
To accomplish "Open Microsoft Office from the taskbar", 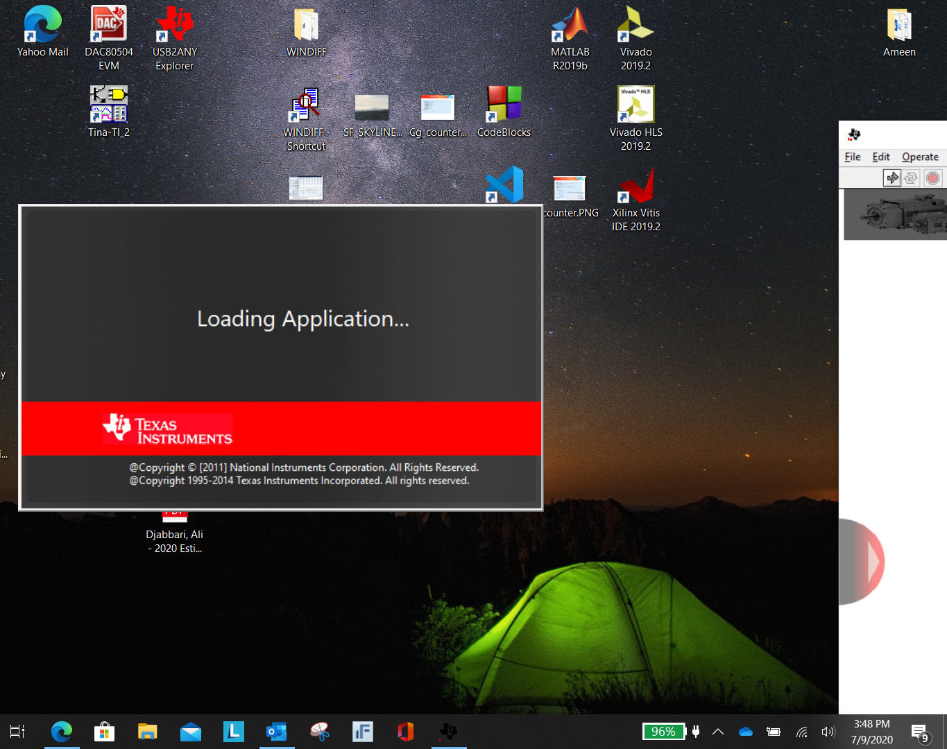I will point(405,732).
